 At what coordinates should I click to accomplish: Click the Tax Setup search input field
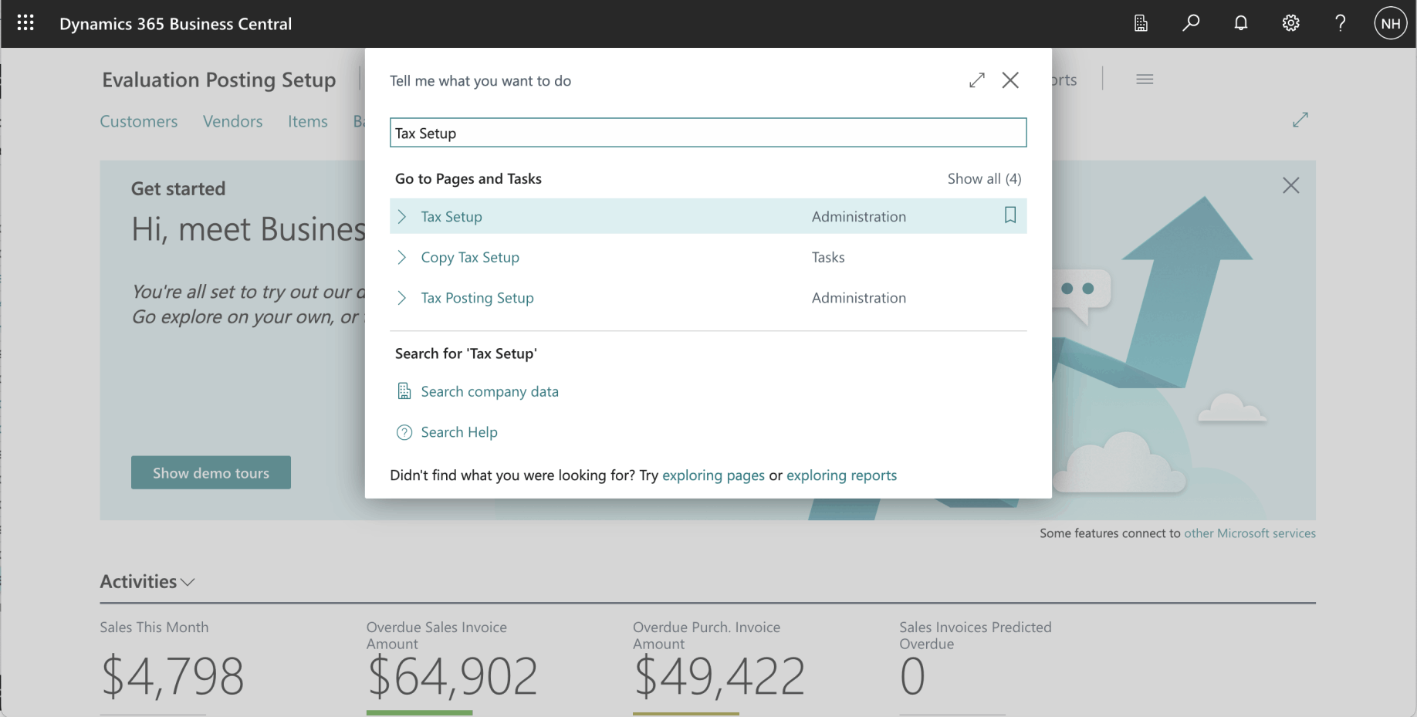pos(708,133)
